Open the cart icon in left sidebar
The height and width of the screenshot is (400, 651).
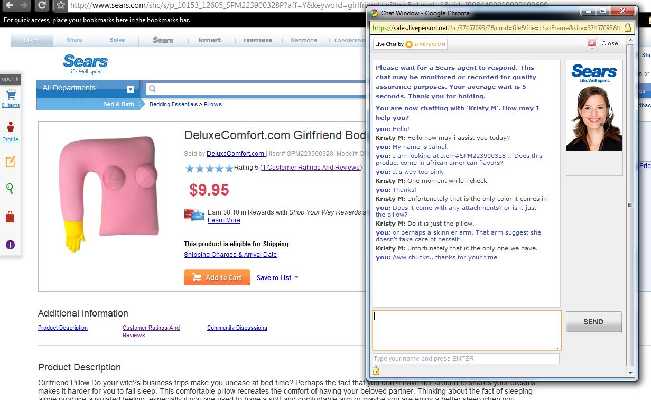(11, 95)
